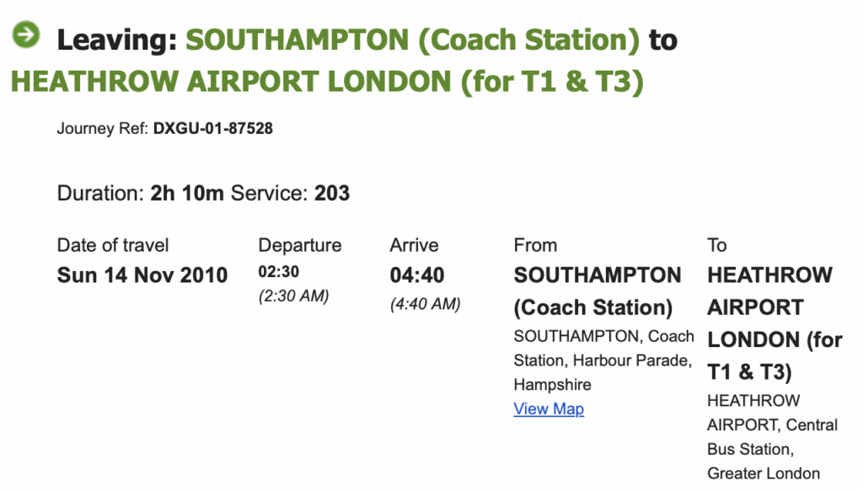Click the service number 203
Screen dimensions: 863x491
[x=332, y=194]
